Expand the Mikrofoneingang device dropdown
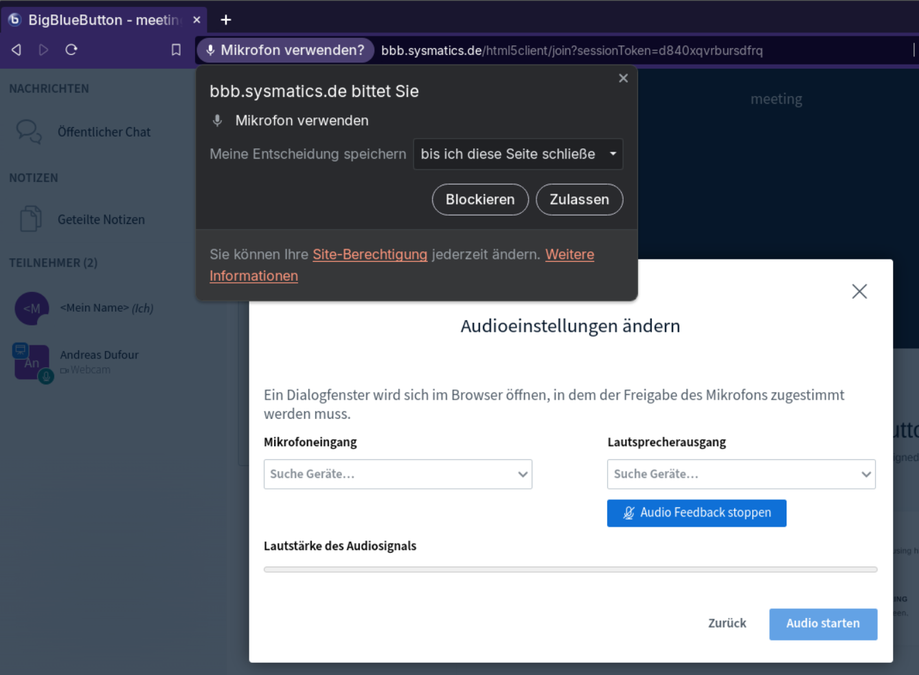The height and width of the screenshot is (675, 919). 398,474
